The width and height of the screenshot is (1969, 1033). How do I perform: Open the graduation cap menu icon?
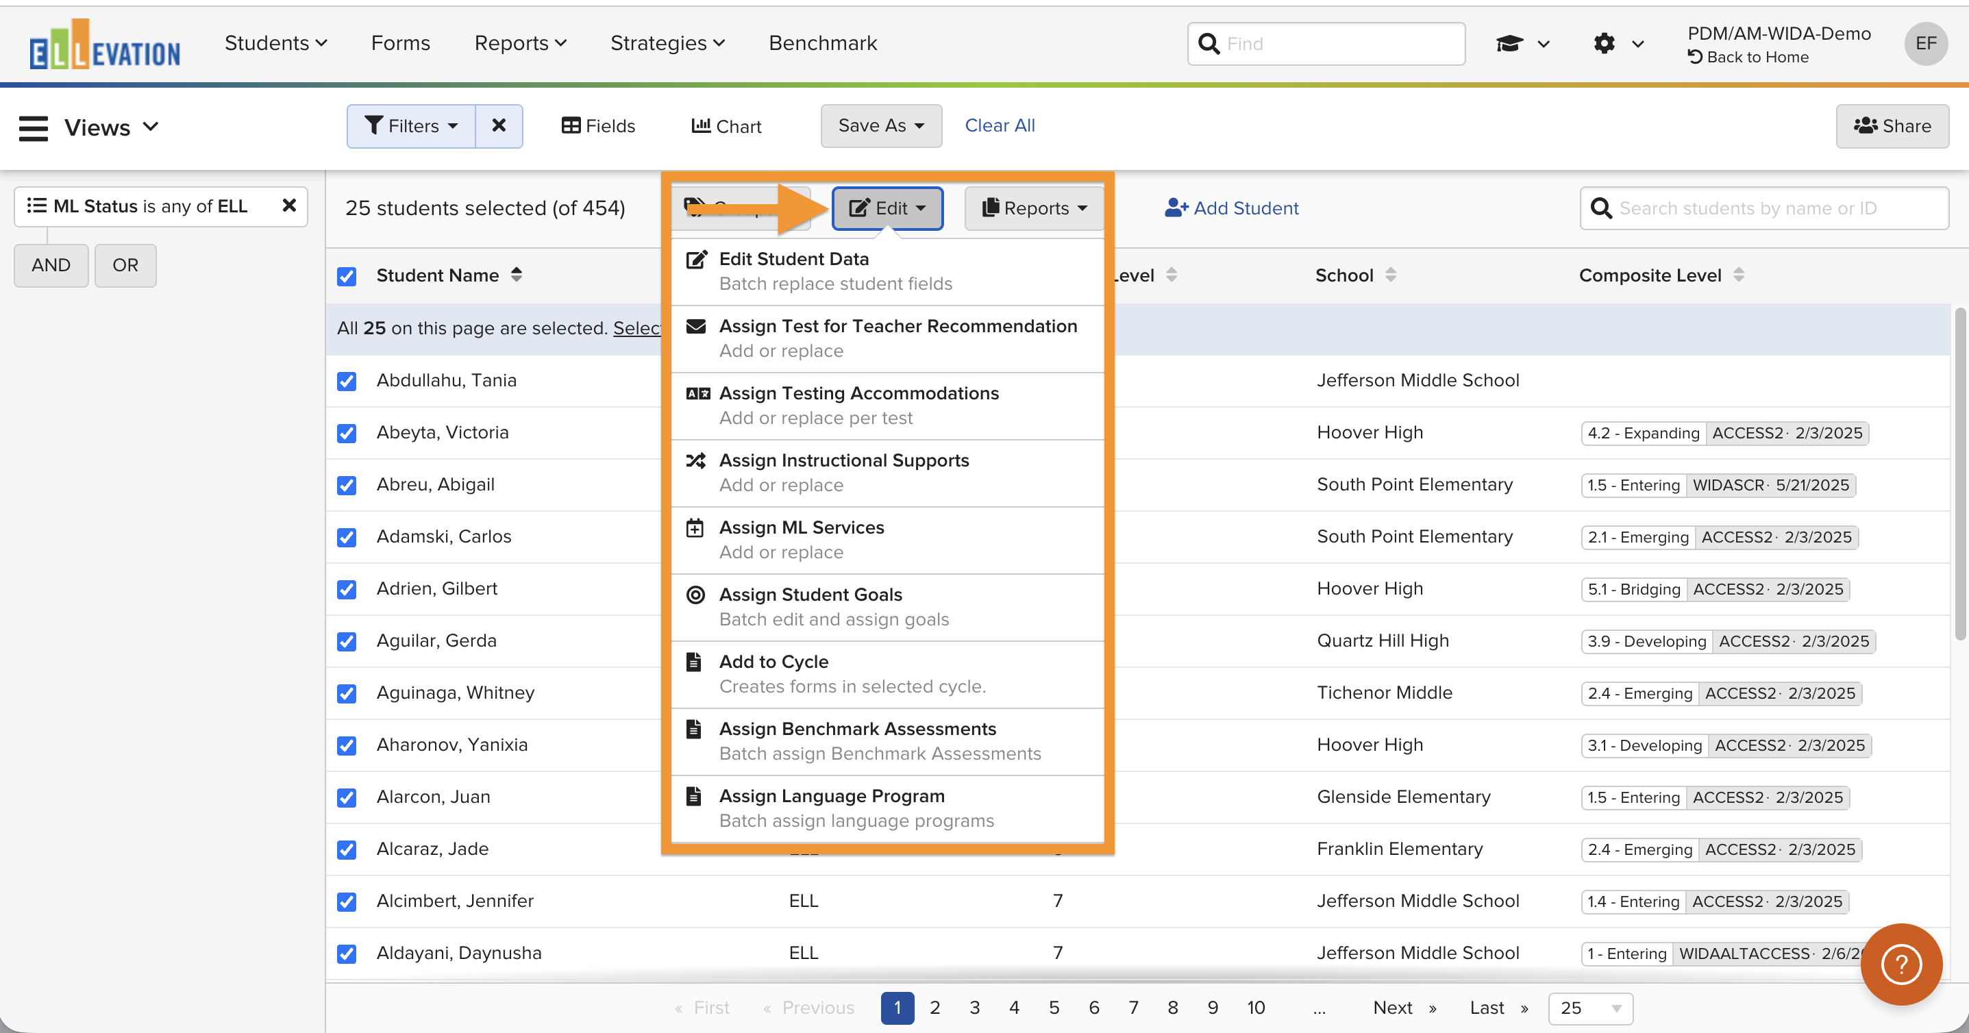1509,44
